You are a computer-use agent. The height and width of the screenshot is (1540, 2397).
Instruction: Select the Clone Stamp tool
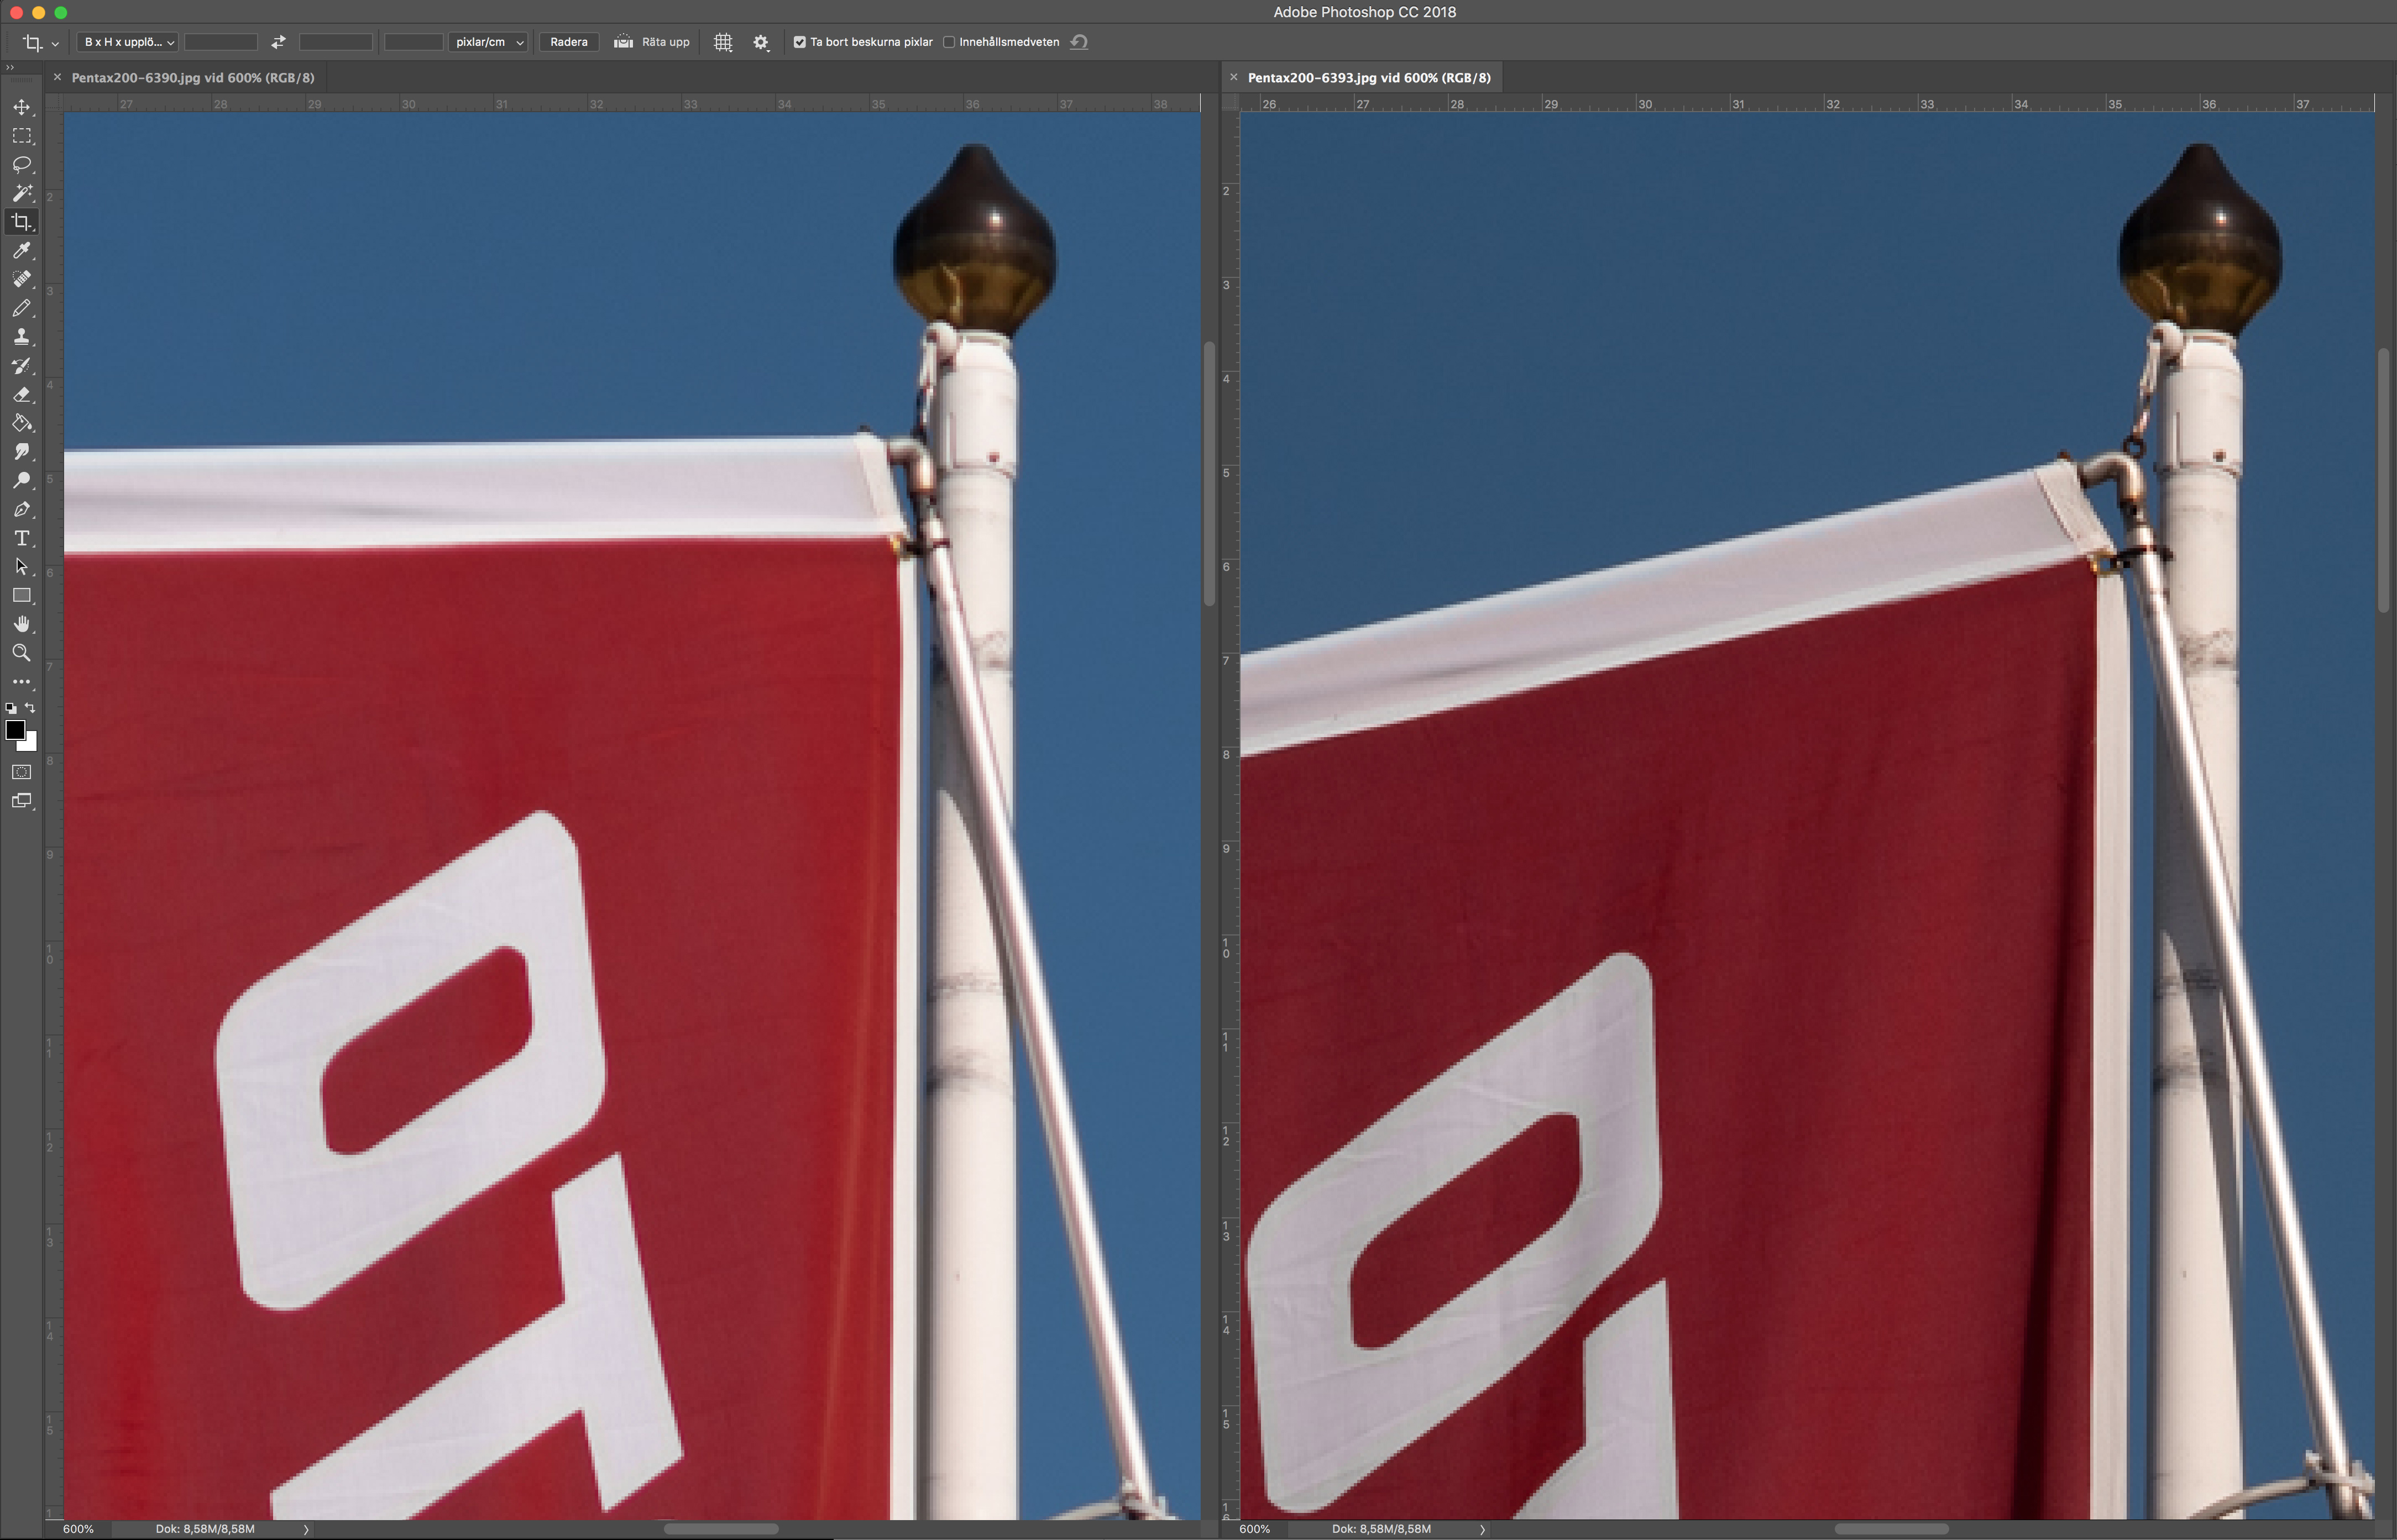21,337
